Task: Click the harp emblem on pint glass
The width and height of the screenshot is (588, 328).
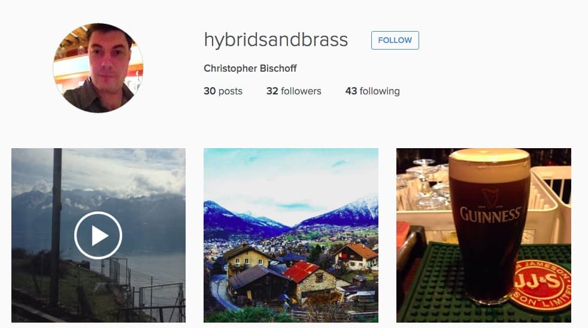Action: [490, 198]
